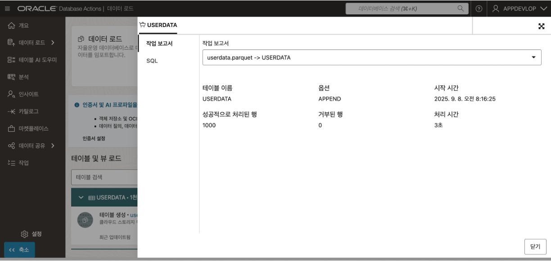The image size is (551, 261).
Task: Click the 인사이트 sidebar icon
Action: pyautogui.click(x=11, y=94)
